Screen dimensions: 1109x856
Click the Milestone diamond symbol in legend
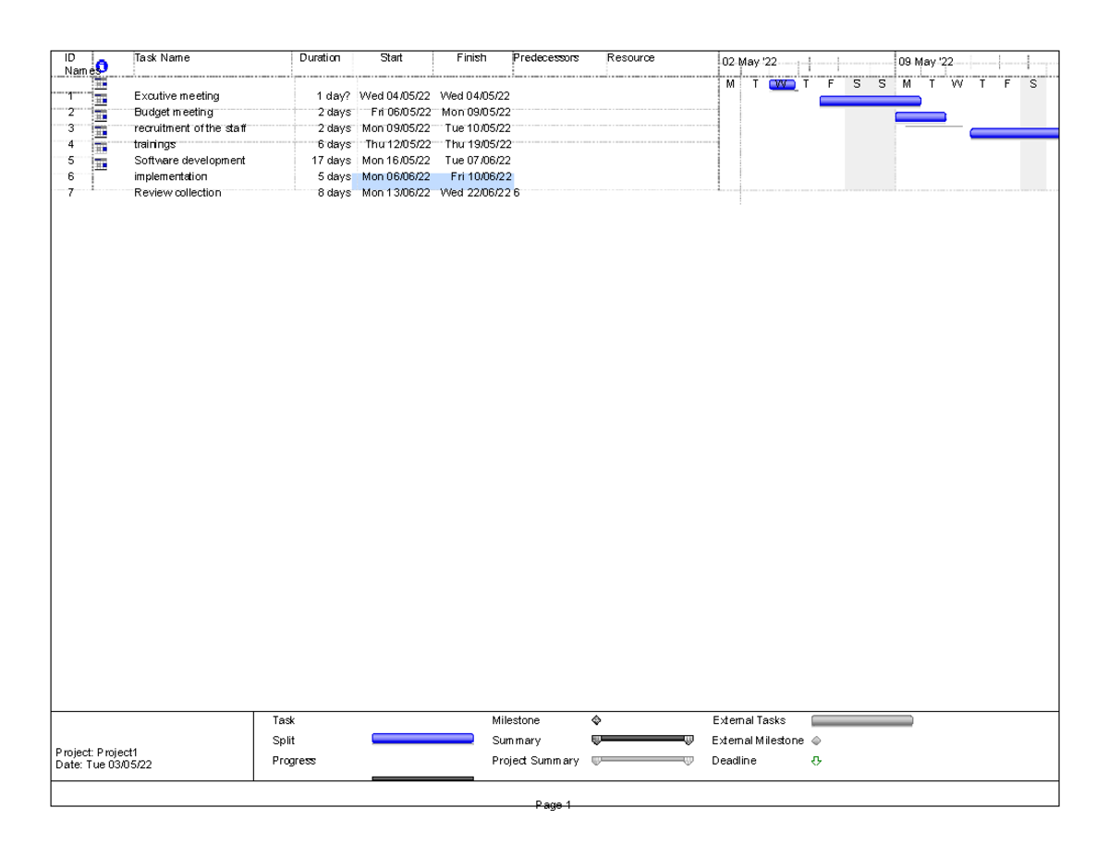[596, 720]
